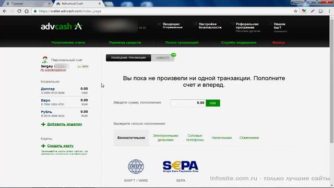Image resolution: width=334 pixels, height=188 pixels.
Task: Click the email link under Sergey
Action: click(53, 70)
